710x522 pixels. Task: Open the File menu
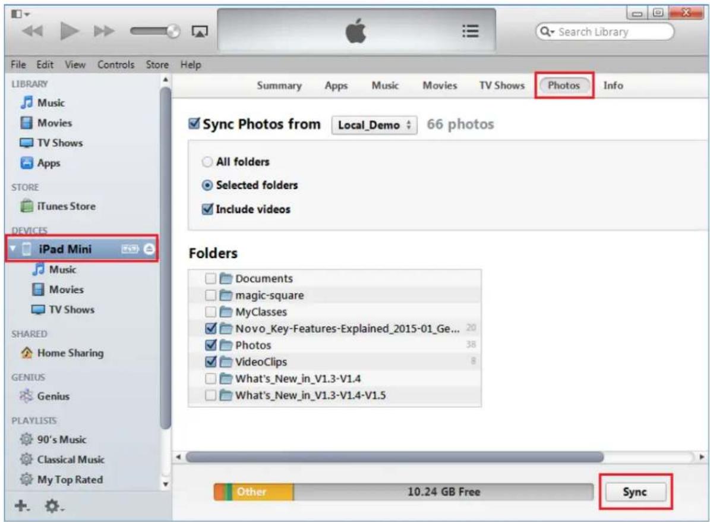[x=18, y=65]
